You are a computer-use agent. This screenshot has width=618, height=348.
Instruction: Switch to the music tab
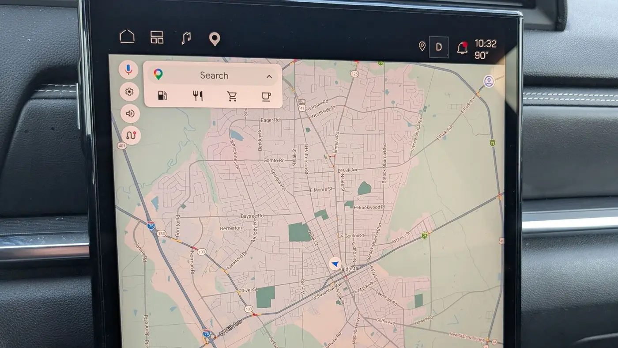(186, 38)
